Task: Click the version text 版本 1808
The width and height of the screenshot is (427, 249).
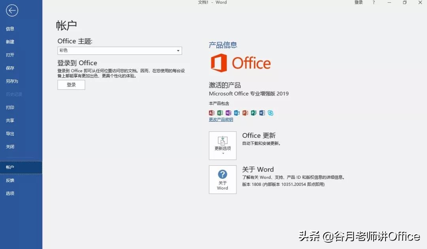Action: point(283,184)
